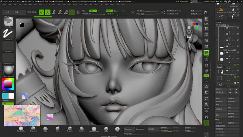Image resolution: width=243 pixels, height=137 pixels.
Task: Open the material picker sphere
Action: [x=8, y=71]
